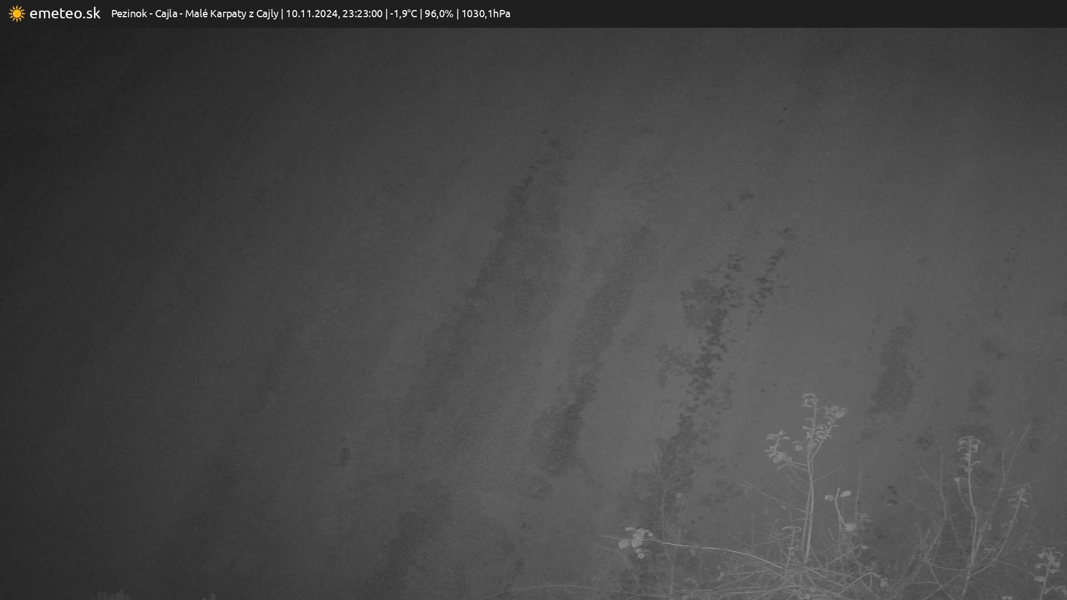Open the emeteo.sk site name text

[65, 13]
